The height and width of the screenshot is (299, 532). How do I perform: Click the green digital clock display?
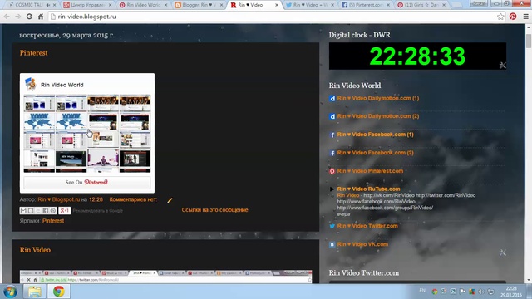click(417, 56)
